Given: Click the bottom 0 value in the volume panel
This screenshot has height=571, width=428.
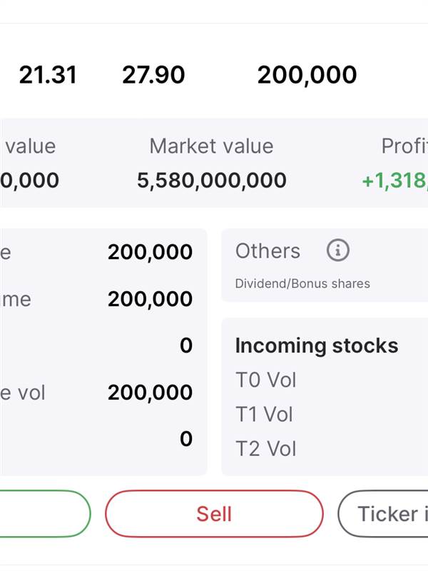Looking at the screenshot, I should click(x=186, y=438).
